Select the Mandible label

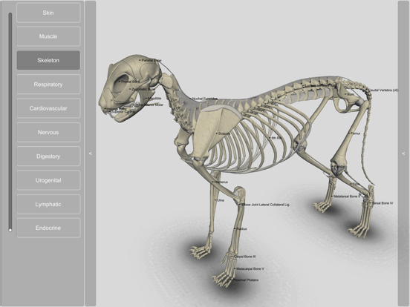tap(154, 99)
